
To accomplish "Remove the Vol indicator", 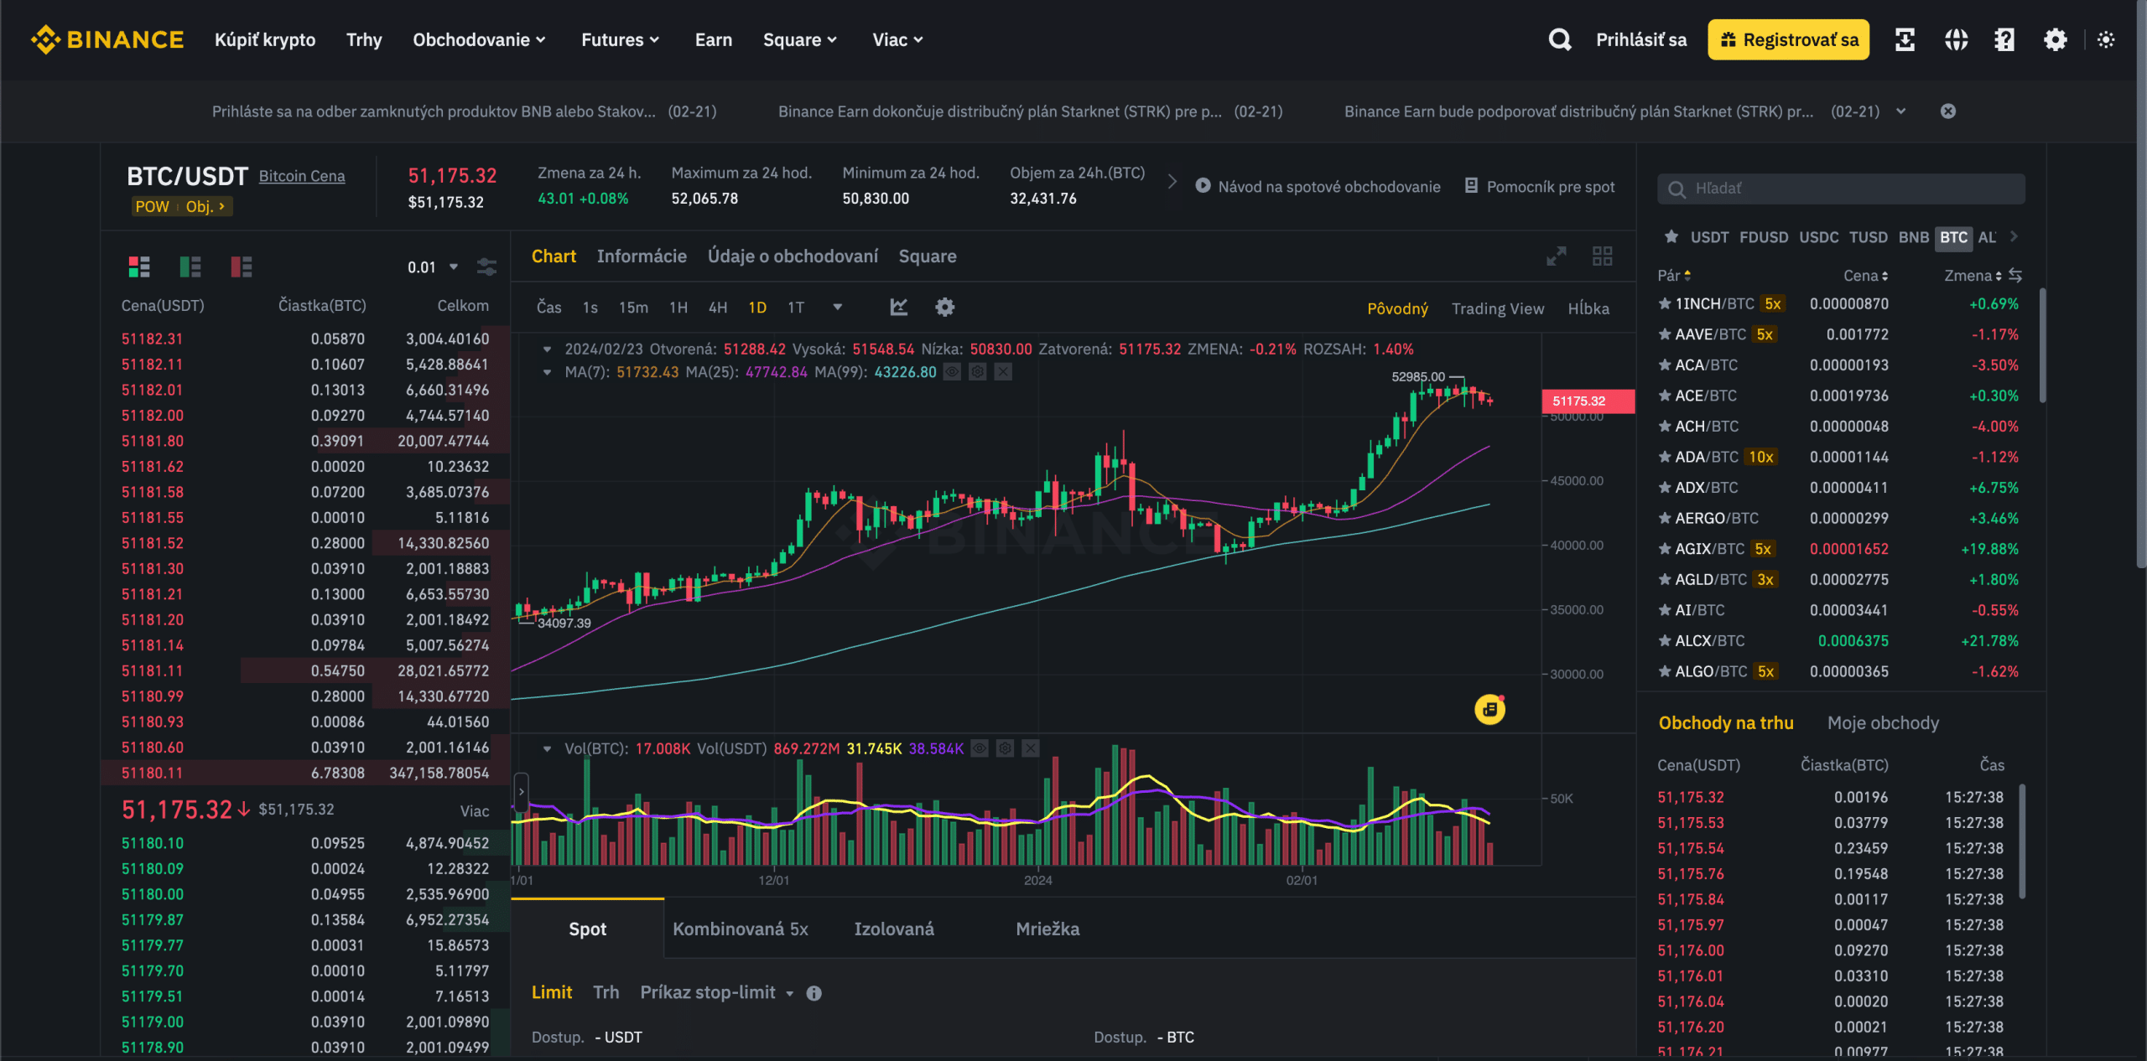I will click(1031, 748).
